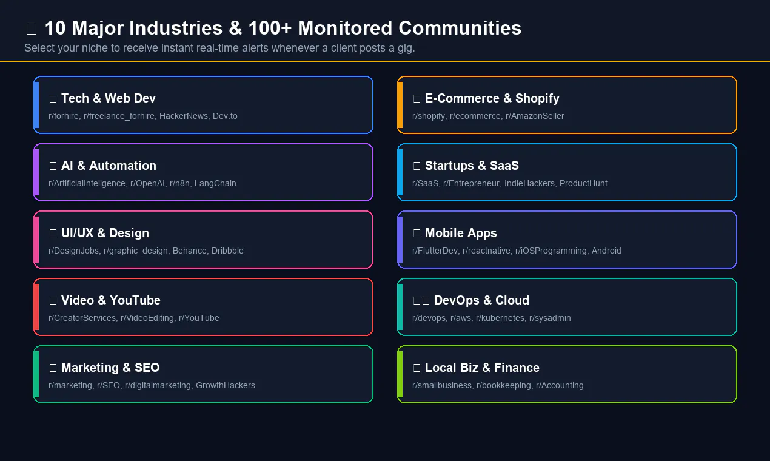
Task: Select the Video & YouTube niche card
Action: [203, 307]
